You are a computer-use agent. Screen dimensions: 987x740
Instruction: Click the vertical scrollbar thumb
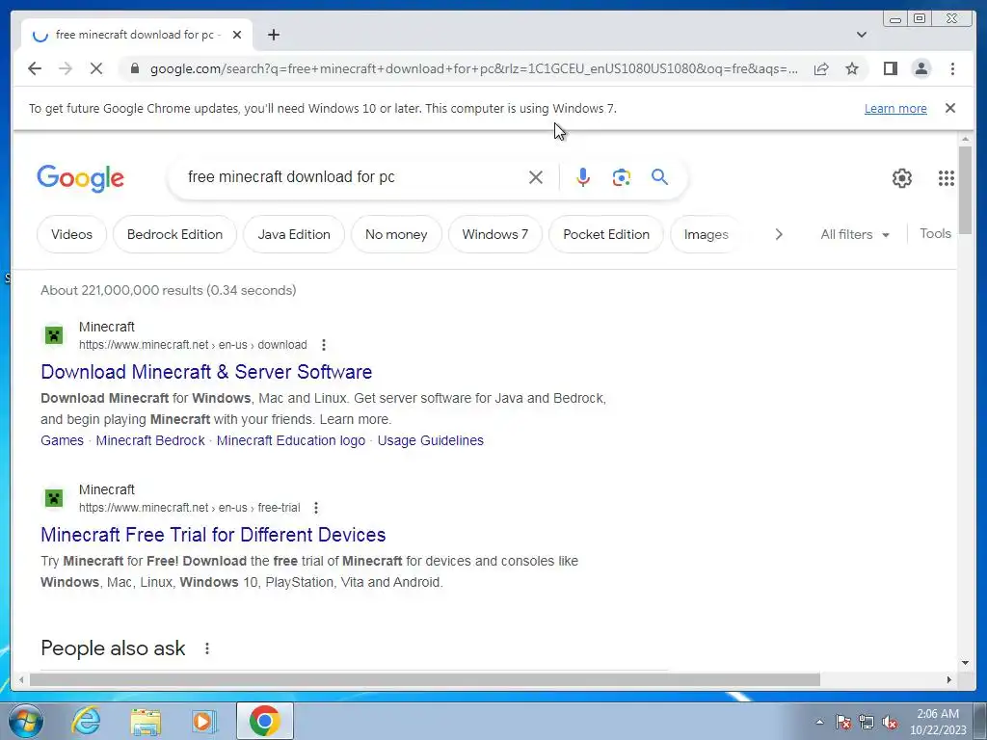tap(965, 190)
